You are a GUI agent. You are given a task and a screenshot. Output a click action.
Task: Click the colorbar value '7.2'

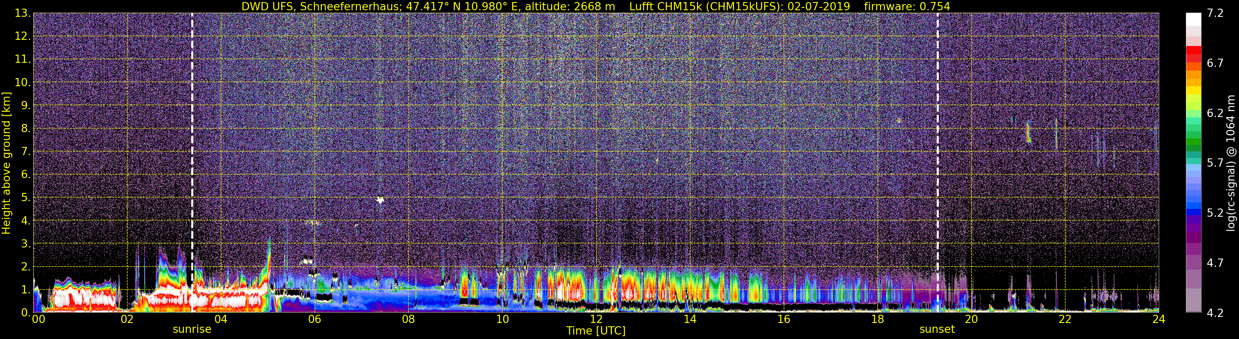click(x=1215, y=14)
